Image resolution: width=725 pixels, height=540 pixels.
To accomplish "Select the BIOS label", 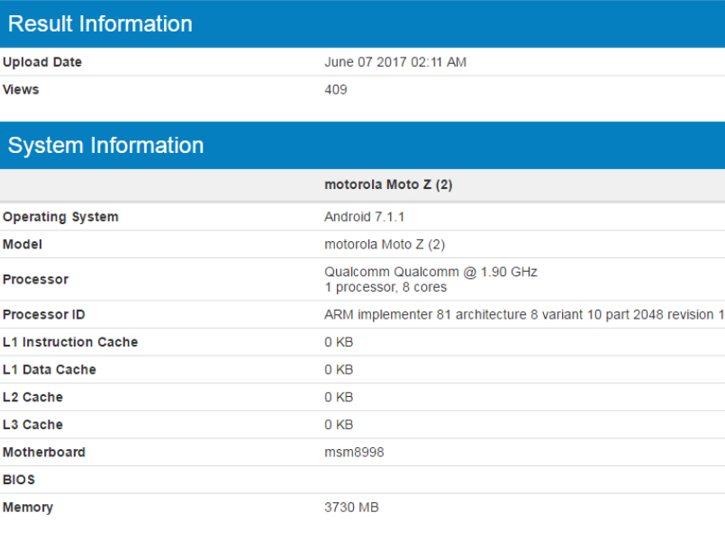I will pyautogui.click(x=19, y=480).
